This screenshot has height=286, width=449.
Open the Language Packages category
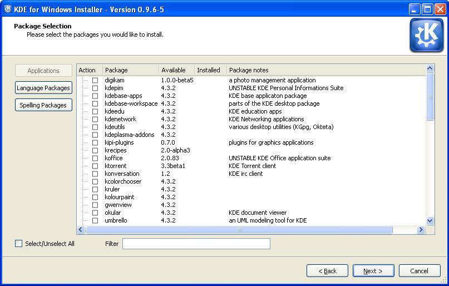pyautogui.click(x=43, y=88)
